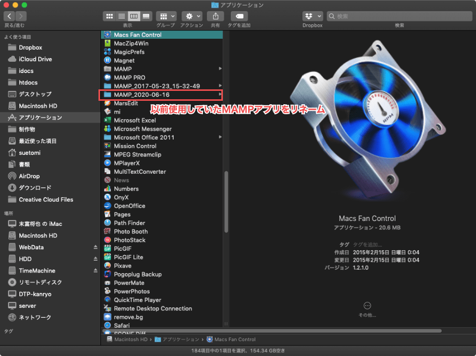Eject the WebData volume
476x356 pixels.
click(95, 247)
